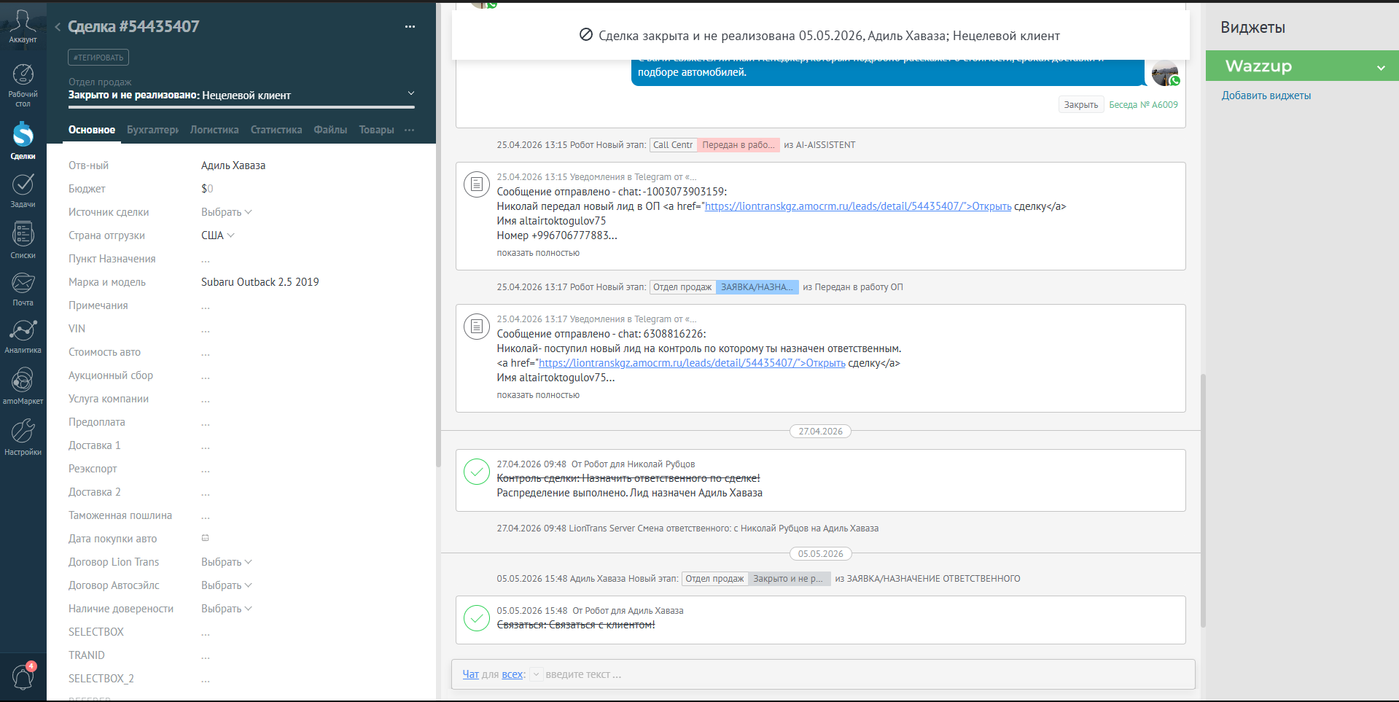Switch to the Основное tab
The image size is (1399, 702).
click(92, 130)
